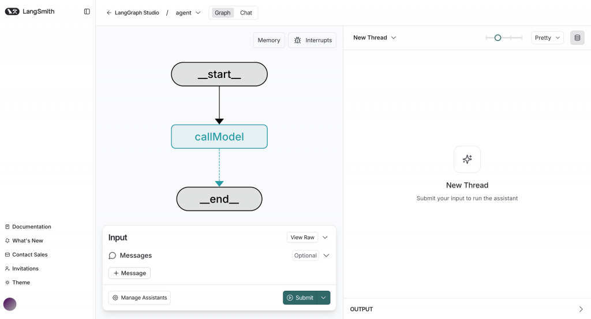
Task: Open the New Thread dropdown
Action: [375, 37]
